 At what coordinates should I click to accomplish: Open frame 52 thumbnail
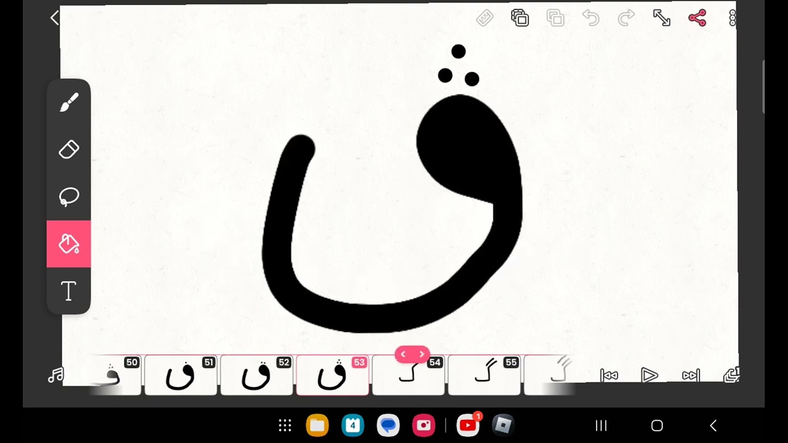tap(257, 375)
